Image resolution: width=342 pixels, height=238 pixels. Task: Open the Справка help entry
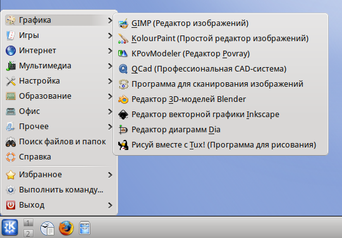[59, 157]
